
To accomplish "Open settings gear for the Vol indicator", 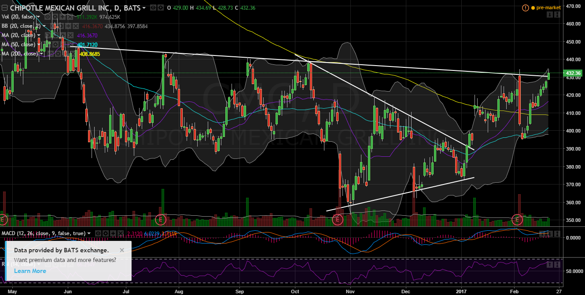I will [x=55, y=17].
